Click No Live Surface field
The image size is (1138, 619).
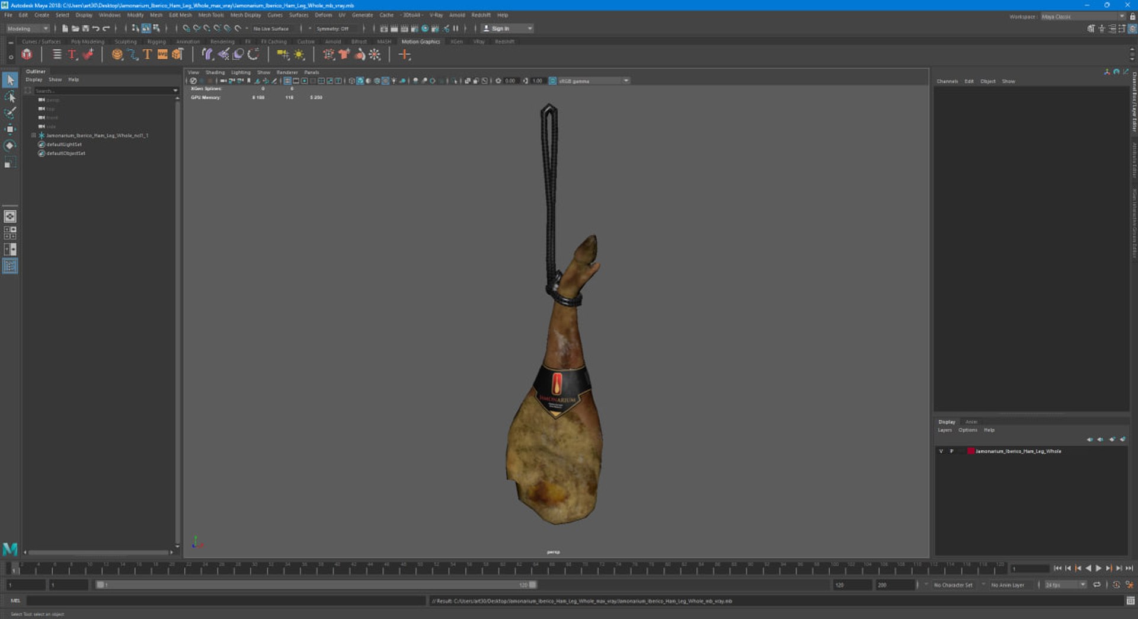point(271,28)
